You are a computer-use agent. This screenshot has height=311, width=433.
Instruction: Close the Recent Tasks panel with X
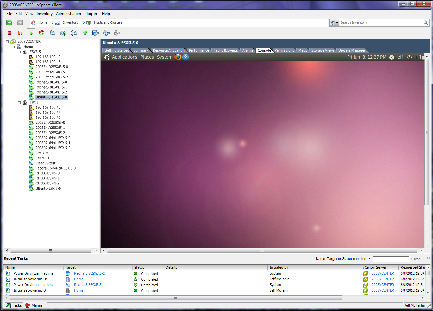[428, 258]
